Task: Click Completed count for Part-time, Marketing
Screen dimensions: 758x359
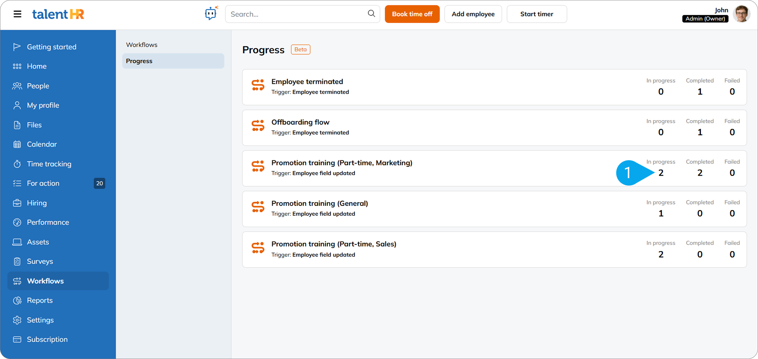Action: [700, 173]
